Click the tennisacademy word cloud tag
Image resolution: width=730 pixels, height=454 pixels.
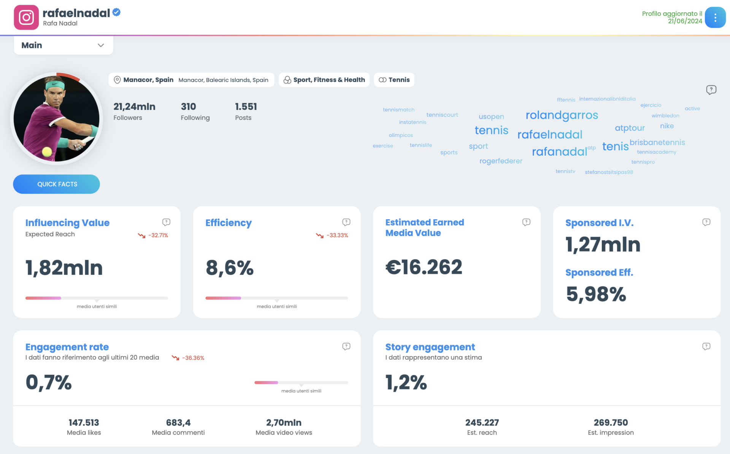[657, 152]
